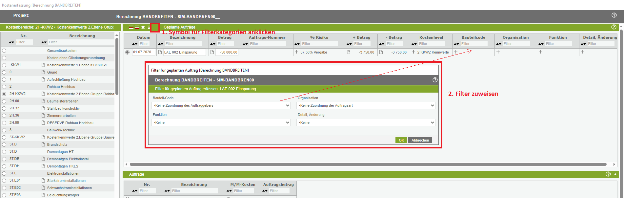624x198 pixels.
Task: Expand the Funktion dropdown list
Action: tap(221, 122)
